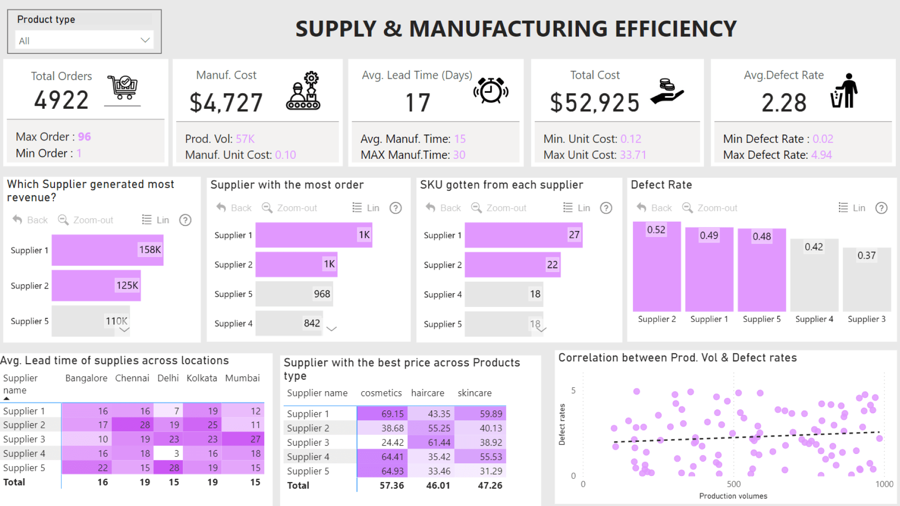This screenshot has width=900, height=506.
Task: Select Supplier 3 haircare cell 61.44
Action: [x=431, y=442]
